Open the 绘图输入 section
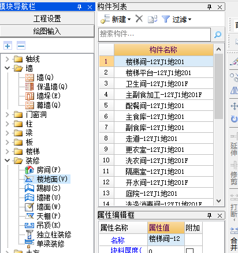238x253 pixels. (x=47, y=31)
